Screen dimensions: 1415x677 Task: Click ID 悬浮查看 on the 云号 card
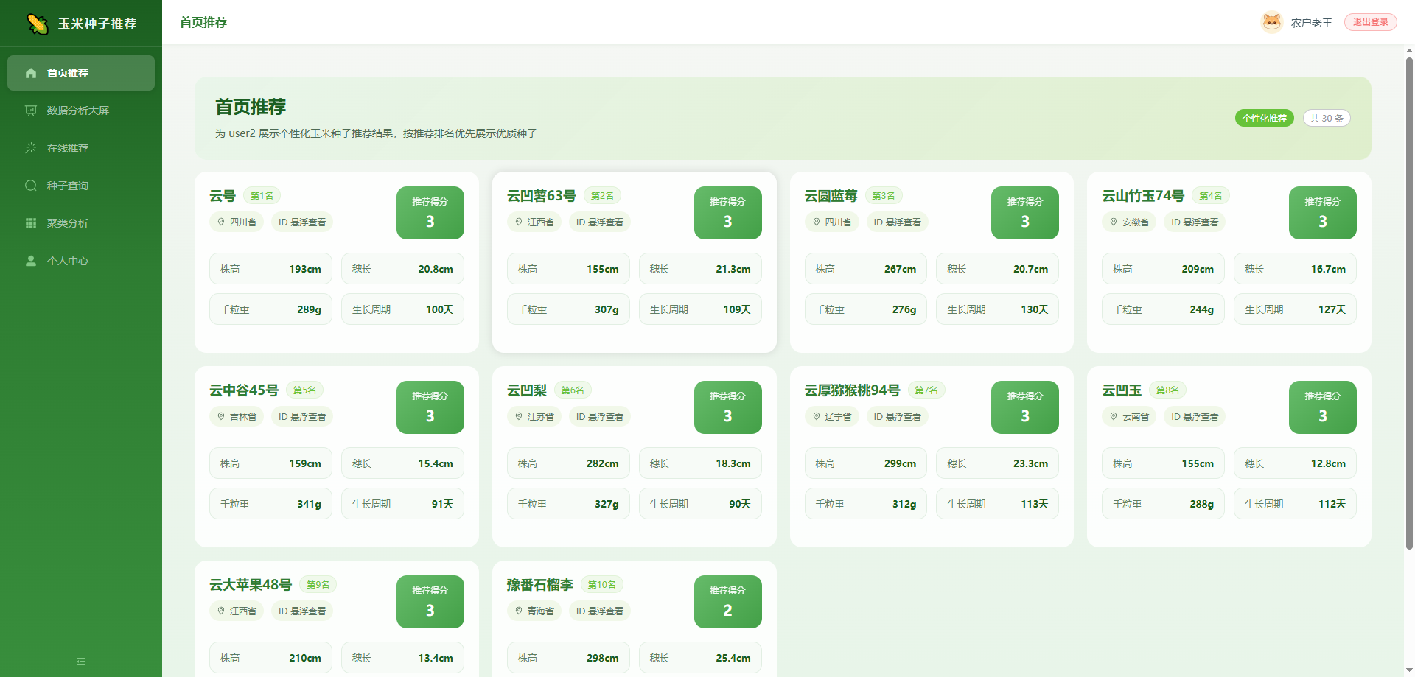tap(302, 222)
